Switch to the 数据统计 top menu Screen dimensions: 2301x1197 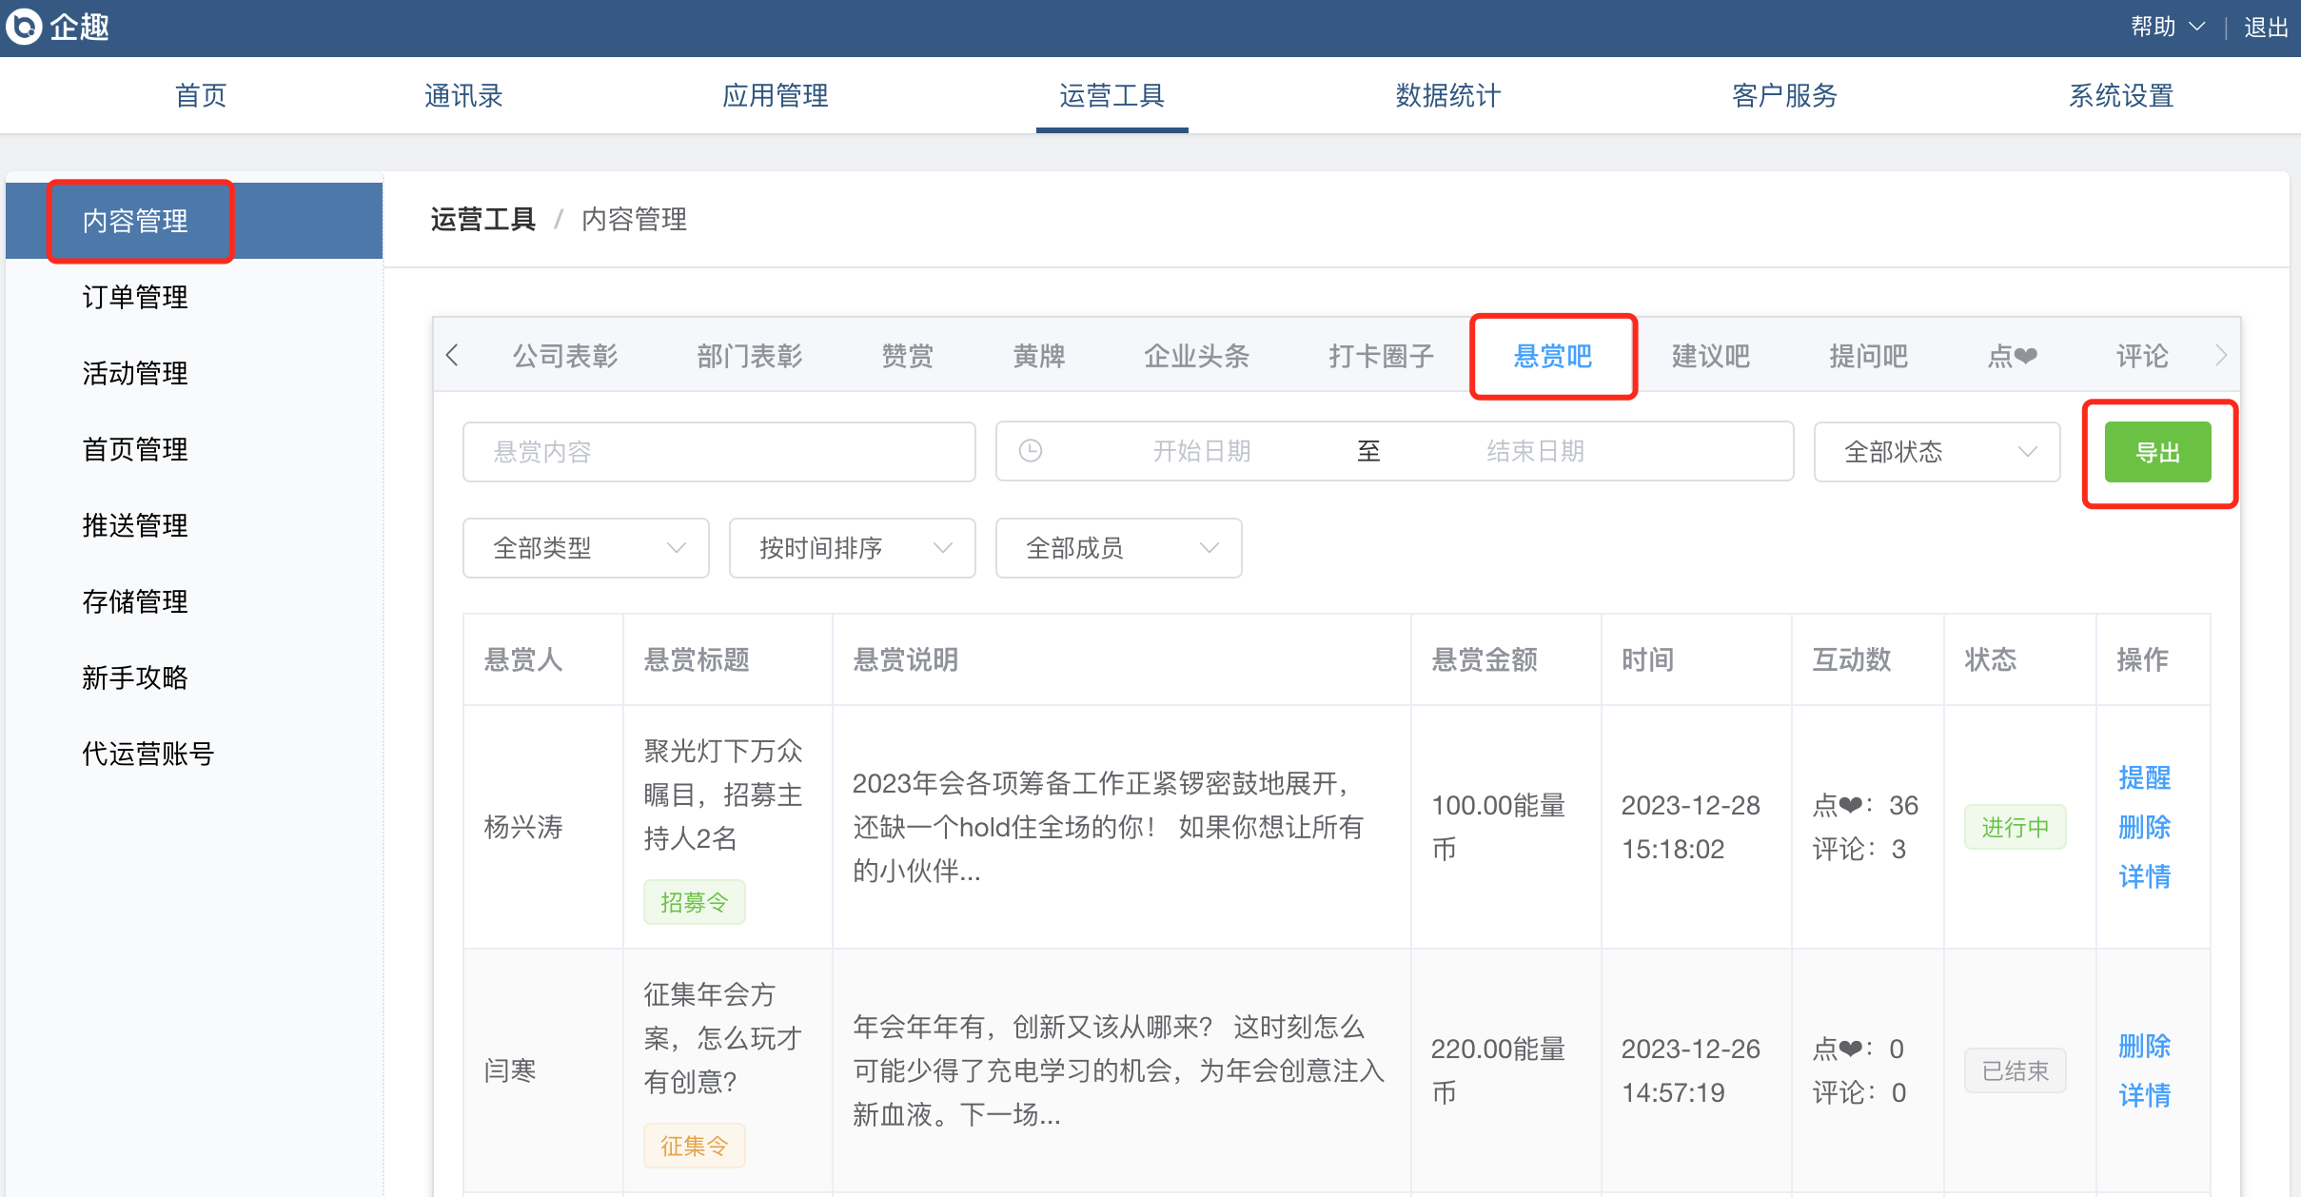pos(1447,95)
